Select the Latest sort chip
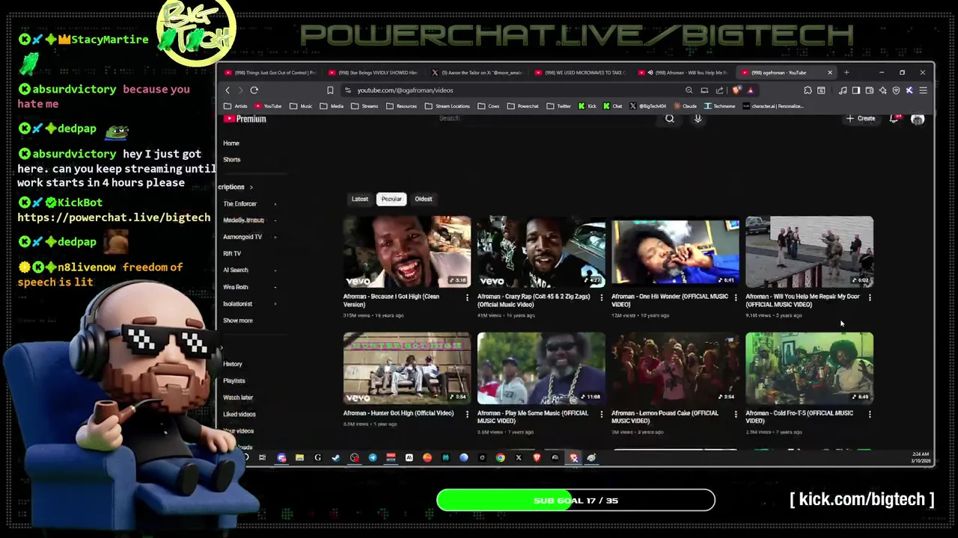The width and height of the screenshot is (958, 538). point(360,199)
